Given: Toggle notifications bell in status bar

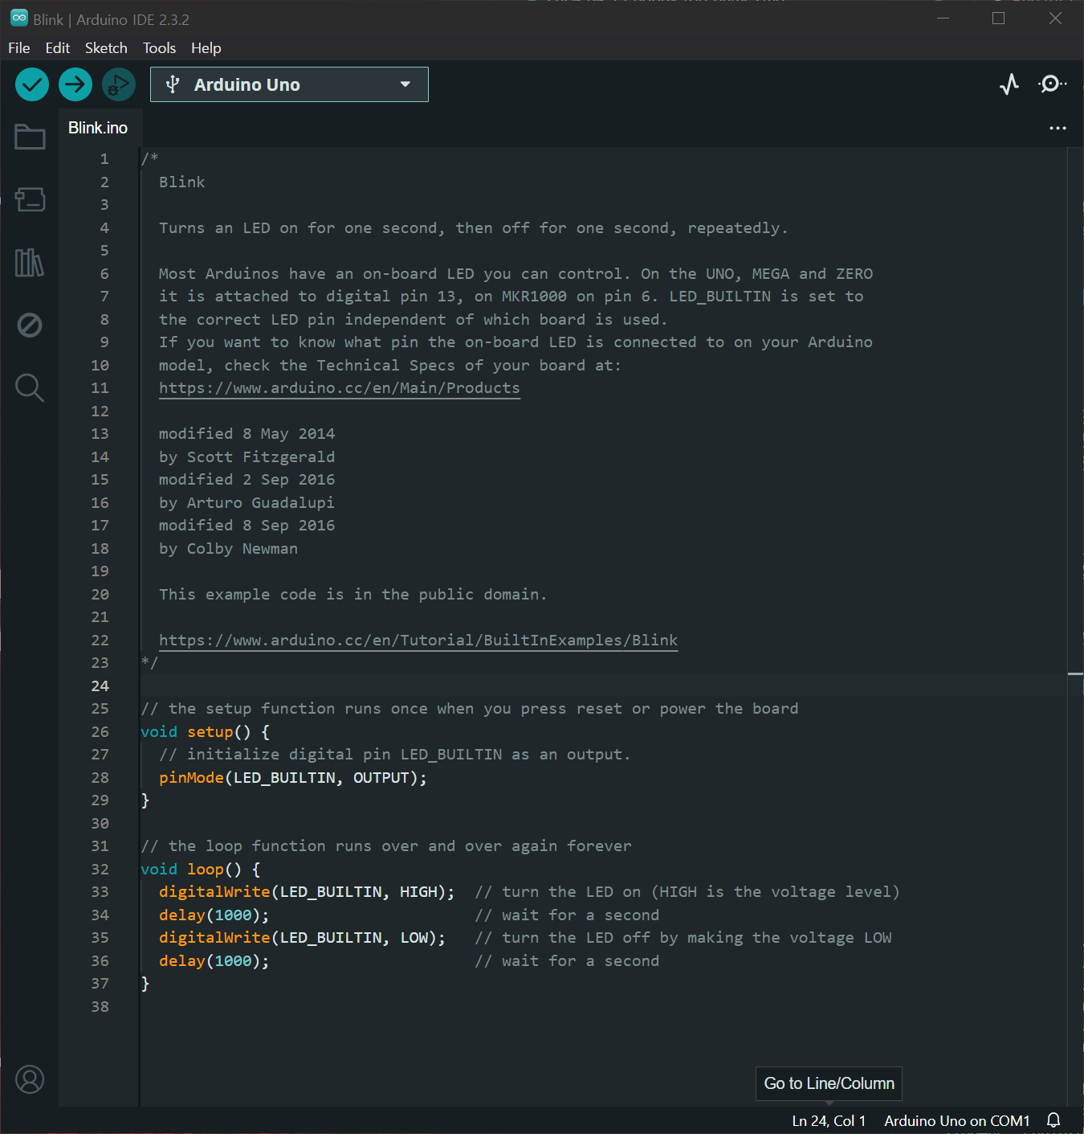Looking at the screenshot, I should (1053, 1120).
